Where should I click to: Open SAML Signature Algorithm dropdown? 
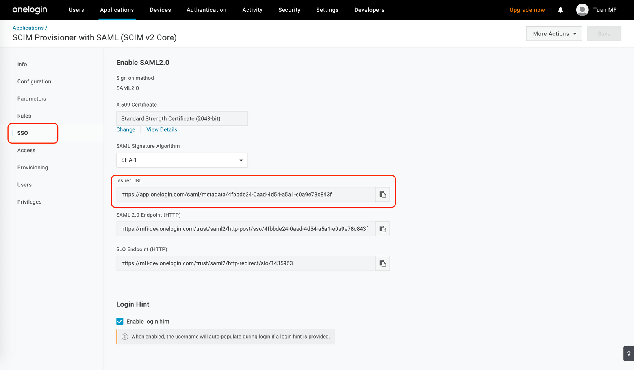pos(182,160)
